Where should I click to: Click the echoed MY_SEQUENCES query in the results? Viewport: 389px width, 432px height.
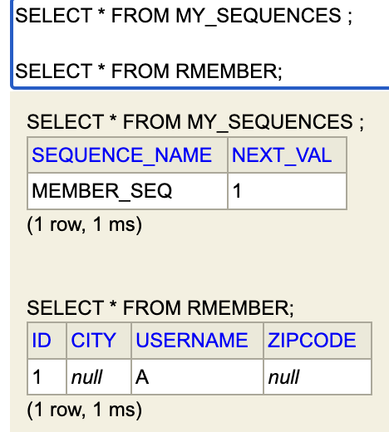coord(195,122)
